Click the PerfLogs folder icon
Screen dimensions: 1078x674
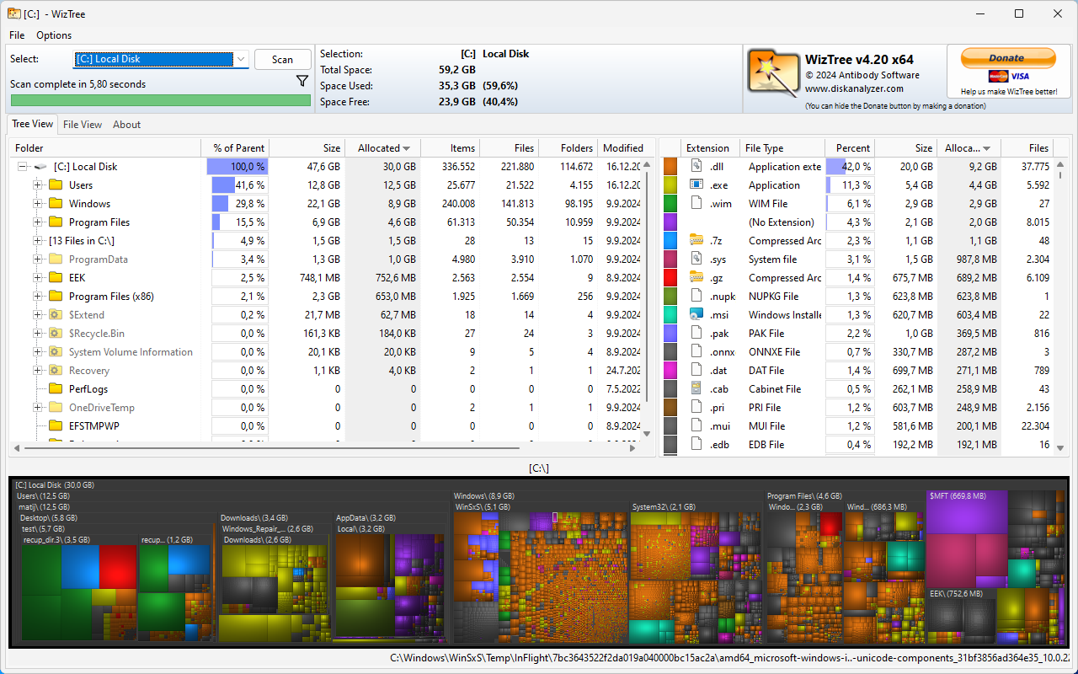(56, 389)
